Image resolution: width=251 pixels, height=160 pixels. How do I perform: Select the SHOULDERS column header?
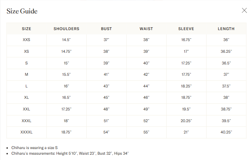click(66, 29)
